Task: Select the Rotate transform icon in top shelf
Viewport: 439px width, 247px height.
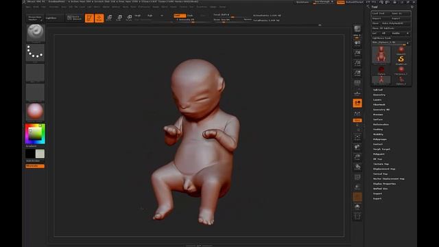Action: pos(129,18)
